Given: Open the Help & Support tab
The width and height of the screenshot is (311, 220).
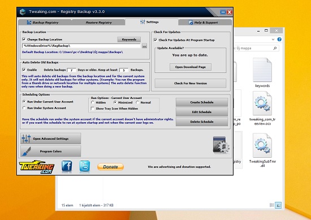Looking at the screenshot, I should (x=205, y=23).
